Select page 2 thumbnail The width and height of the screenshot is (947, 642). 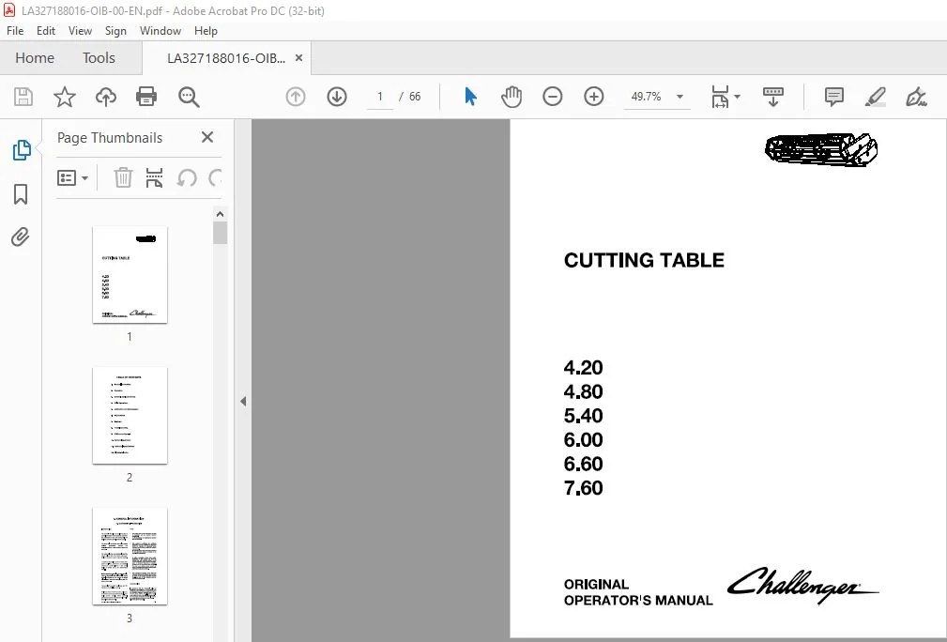(x=130, y=416)
